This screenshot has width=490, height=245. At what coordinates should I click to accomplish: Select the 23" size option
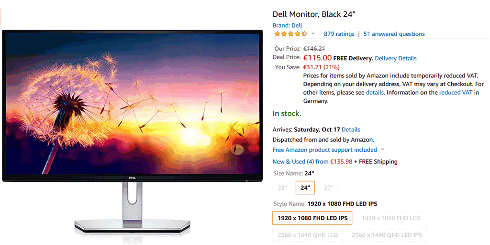pyautogui.click(x=282, y=188)
